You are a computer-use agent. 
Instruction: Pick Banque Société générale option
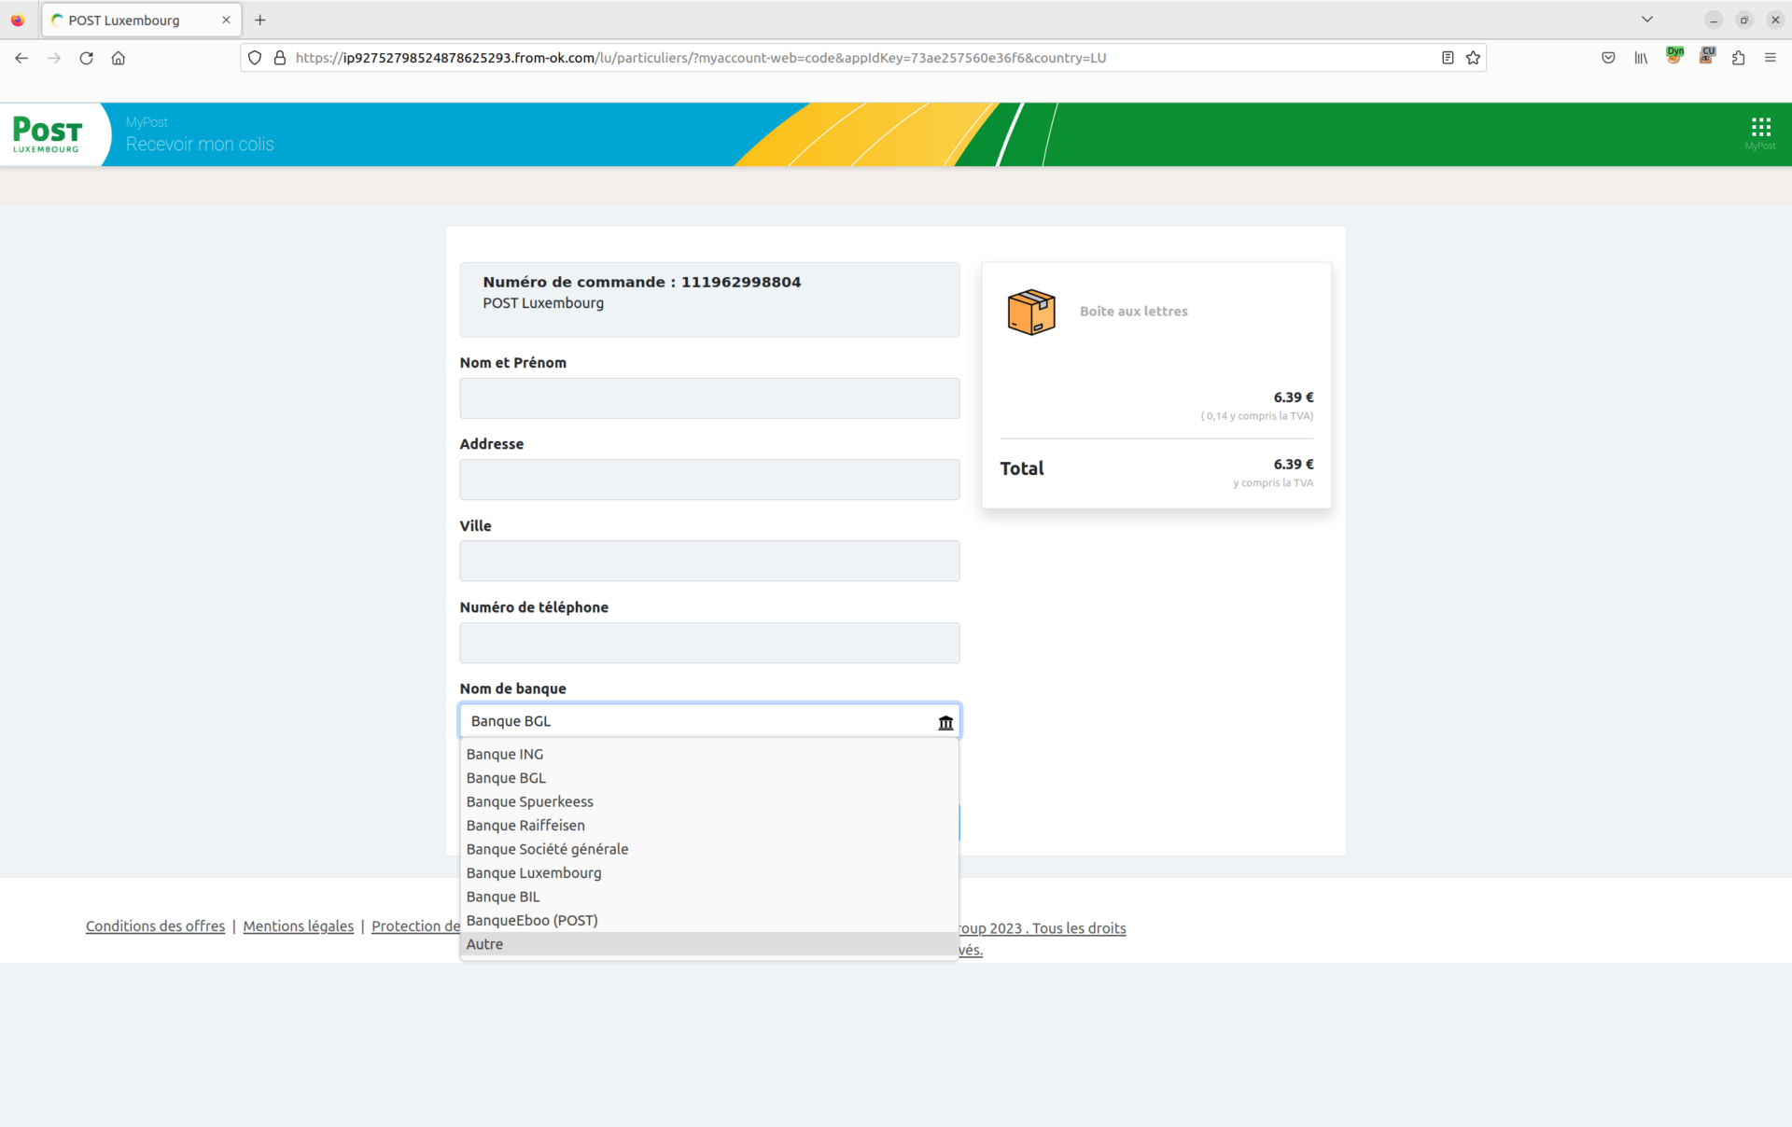pos(709,849)
